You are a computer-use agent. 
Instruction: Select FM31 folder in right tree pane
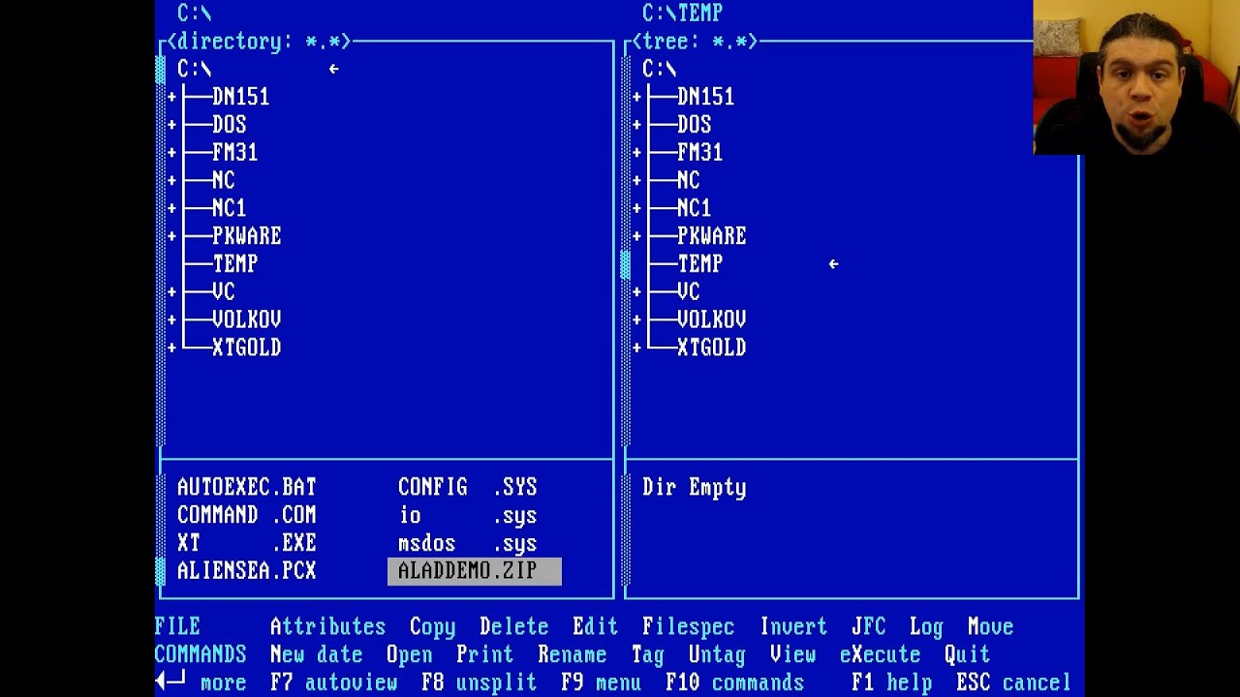(x=699, y=153)
